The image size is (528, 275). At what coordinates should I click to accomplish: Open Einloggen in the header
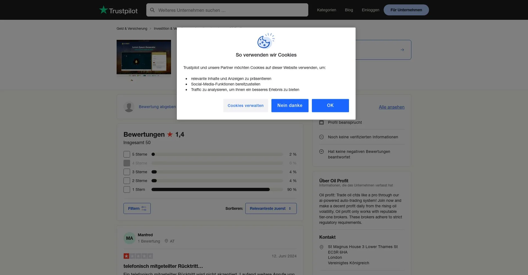(370, 10)
